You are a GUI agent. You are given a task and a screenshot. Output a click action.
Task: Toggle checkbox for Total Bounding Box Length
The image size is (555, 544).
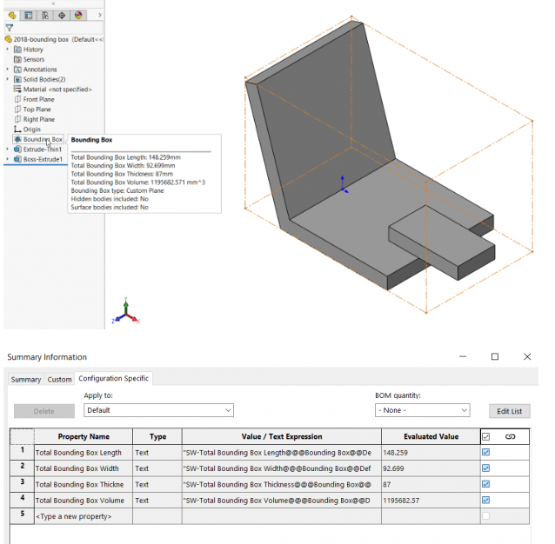[485, 453]
